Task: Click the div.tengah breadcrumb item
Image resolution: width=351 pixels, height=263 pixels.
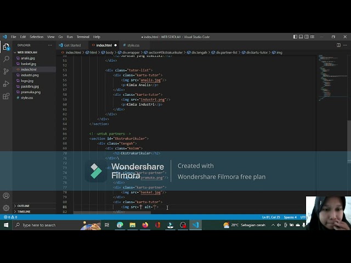Action: pyautogui.click(x=197, y=53)
